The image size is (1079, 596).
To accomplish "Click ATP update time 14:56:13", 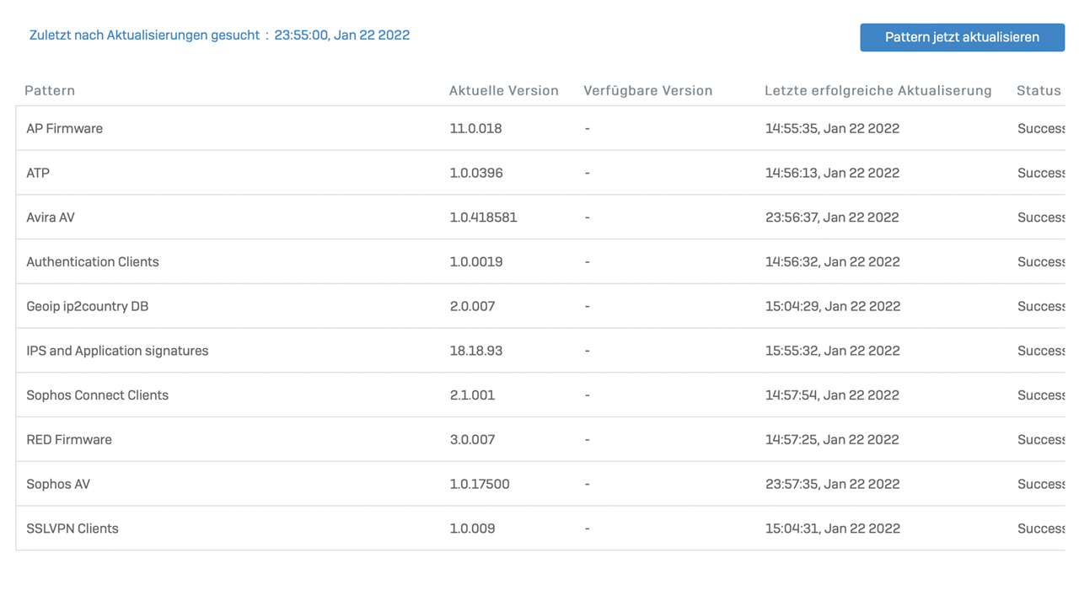I will tap(833, 173).
